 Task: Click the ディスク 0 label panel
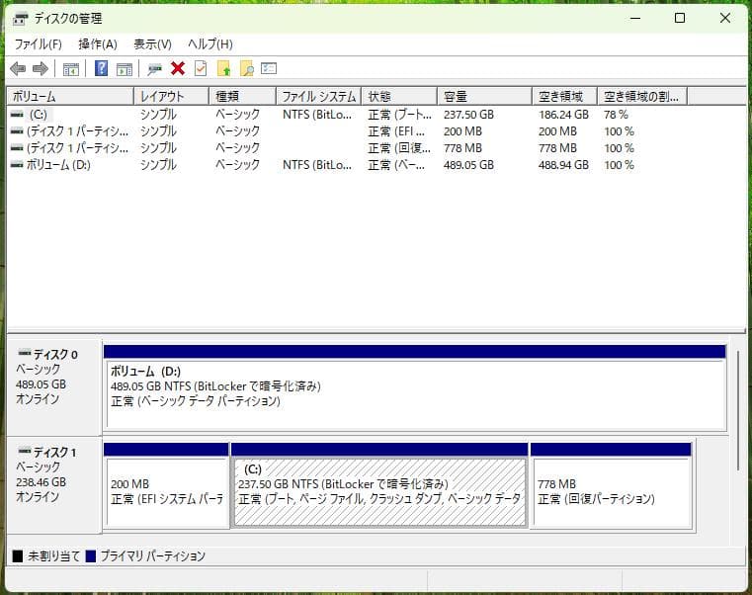[x=53, y=386]
